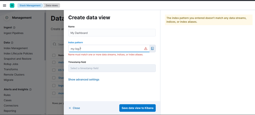The image size is (255, 115).
Task: Open Migrate in sidebar
Action: (9, 80)
